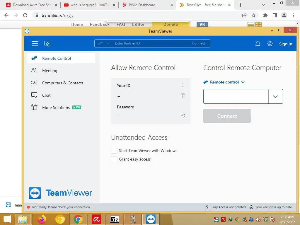Click the version up-to-date checkmark icon

[251, 207]
